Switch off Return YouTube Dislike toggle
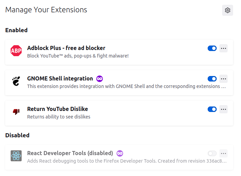Screen dimensions: 241x176 (x=212, y=109)
